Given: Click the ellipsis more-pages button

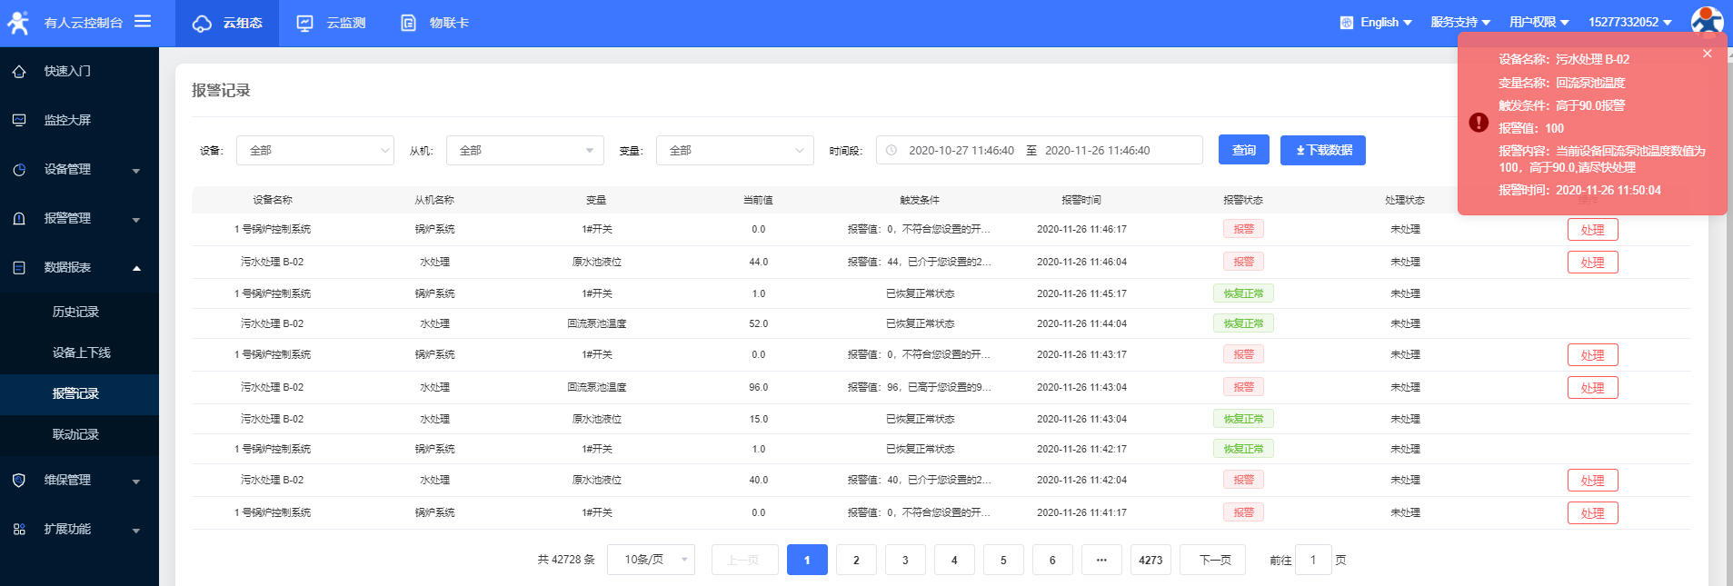Looking at the screenshot, I should coord(1101,560).
